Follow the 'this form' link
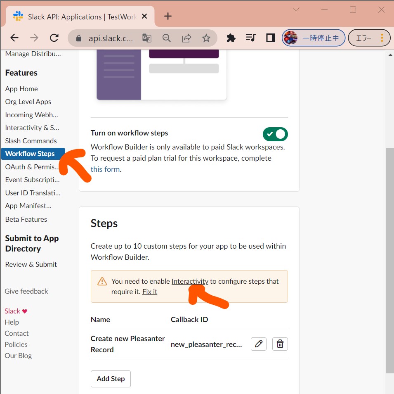The height and width of the screenshot is (394, 394). (105, 169)
